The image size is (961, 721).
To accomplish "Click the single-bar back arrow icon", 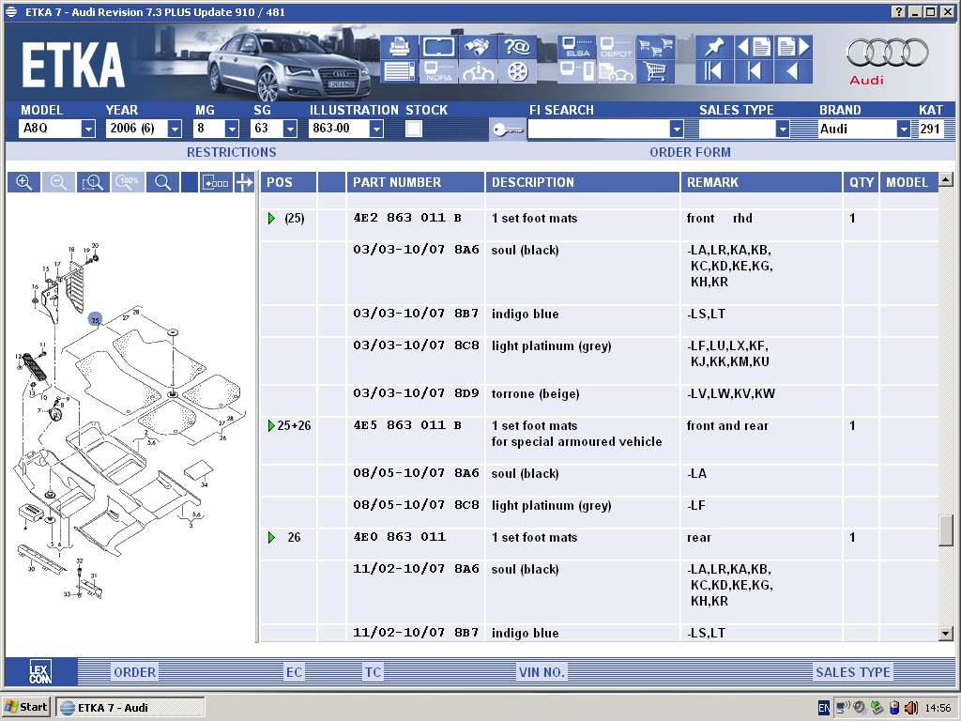I will [x=754, y=71].
